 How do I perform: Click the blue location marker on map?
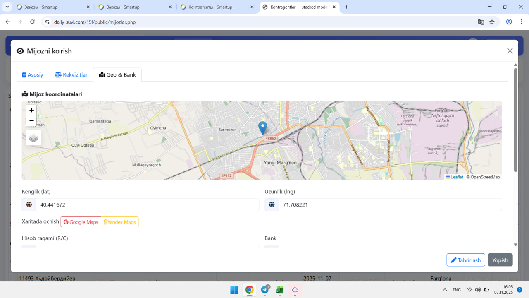coord(262,127)
